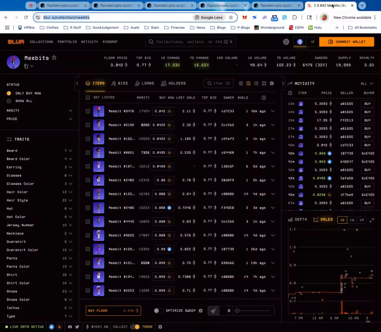Screen dimensions: 381x332
Task: Click the Item ID search field
Action: [219, 83]
